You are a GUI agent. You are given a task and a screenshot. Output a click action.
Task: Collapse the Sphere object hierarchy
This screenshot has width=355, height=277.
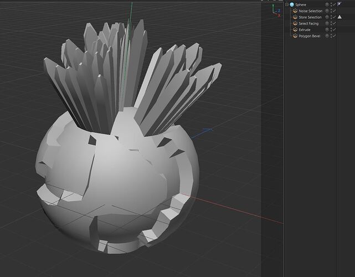coord(287,4)
